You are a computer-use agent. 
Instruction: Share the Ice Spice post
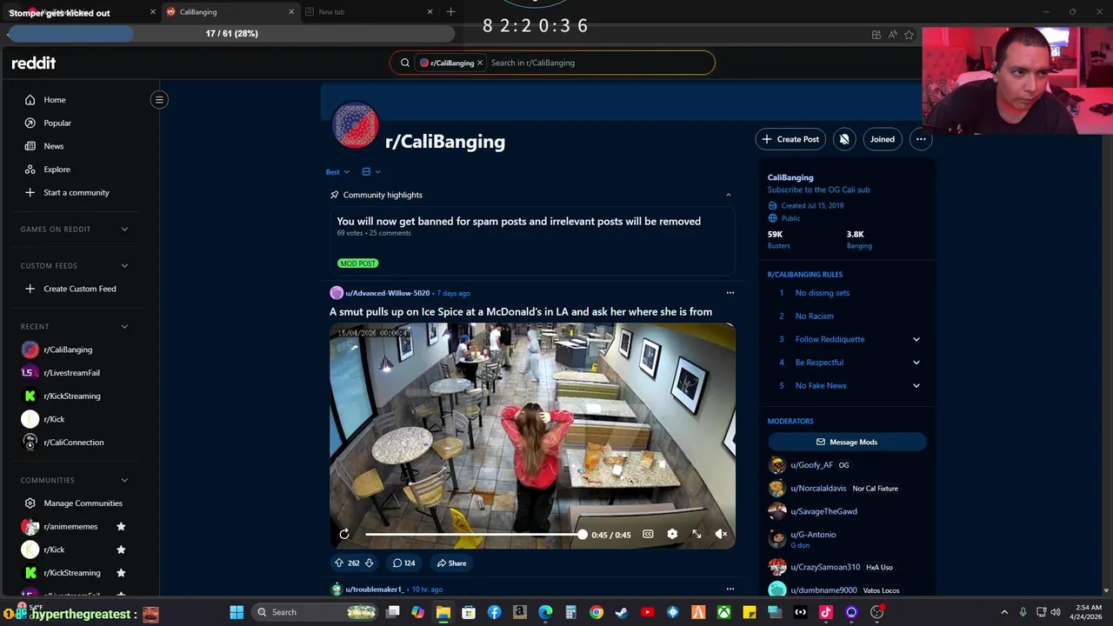tap(452, 563)
